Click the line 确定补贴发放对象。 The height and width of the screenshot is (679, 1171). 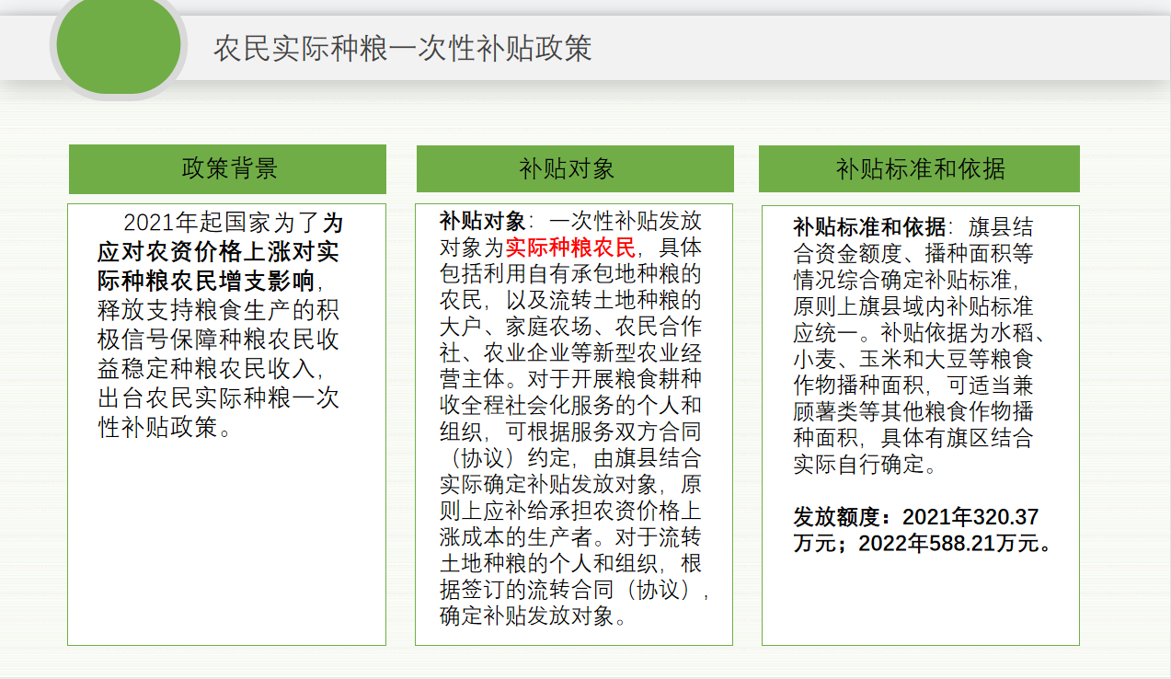[534, 616]
